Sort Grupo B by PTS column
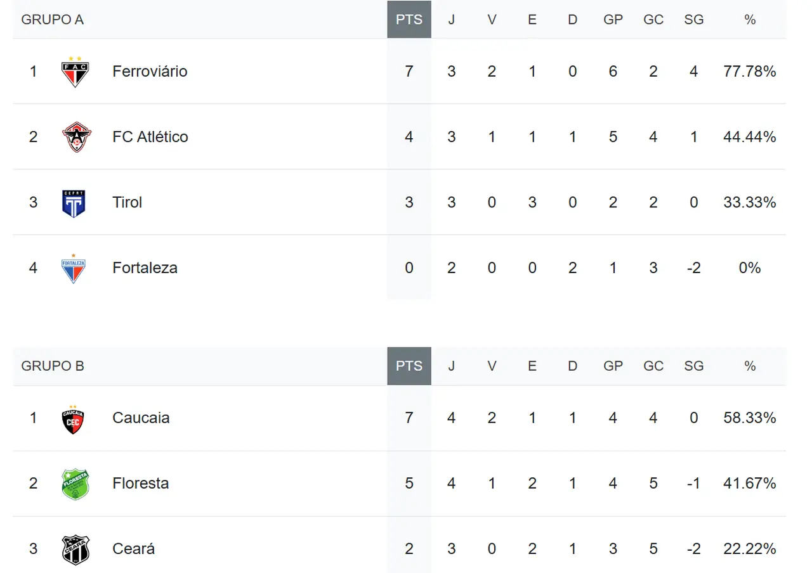This screenshot has height=573, width=812. pos(409,366)
